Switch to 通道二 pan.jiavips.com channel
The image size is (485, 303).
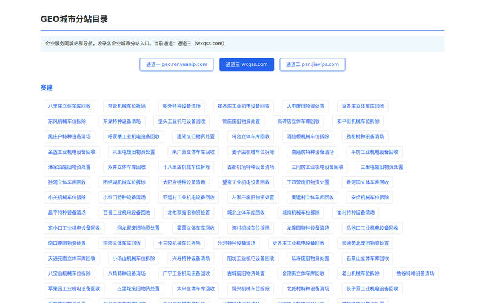point(312,64)
